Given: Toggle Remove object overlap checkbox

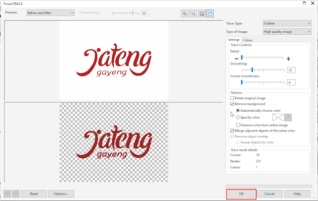Looking at the screenshot, I should (232, 136).
